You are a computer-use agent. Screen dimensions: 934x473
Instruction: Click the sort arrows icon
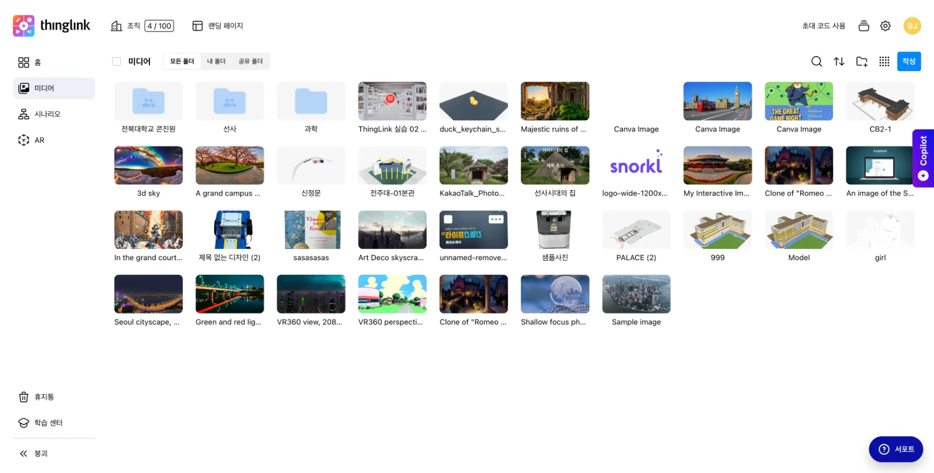[x=839, y=61]
